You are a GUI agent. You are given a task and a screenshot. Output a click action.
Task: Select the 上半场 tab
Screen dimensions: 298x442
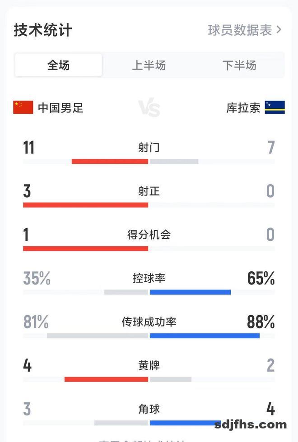[149, 65]
